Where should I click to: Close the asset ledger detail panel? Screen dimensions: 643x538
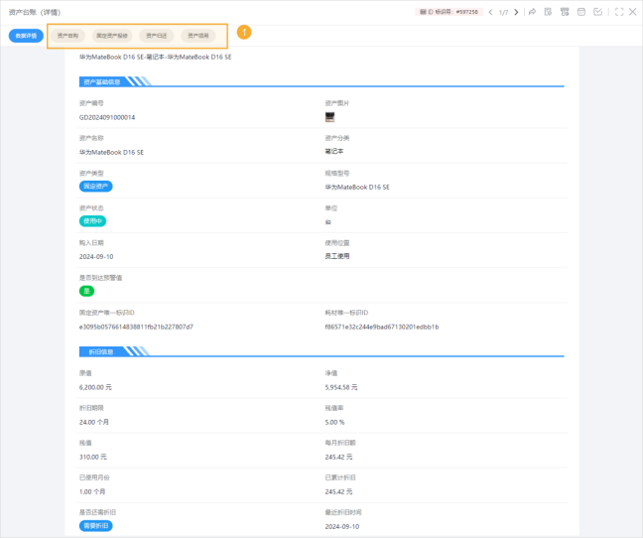pos(633,12)
